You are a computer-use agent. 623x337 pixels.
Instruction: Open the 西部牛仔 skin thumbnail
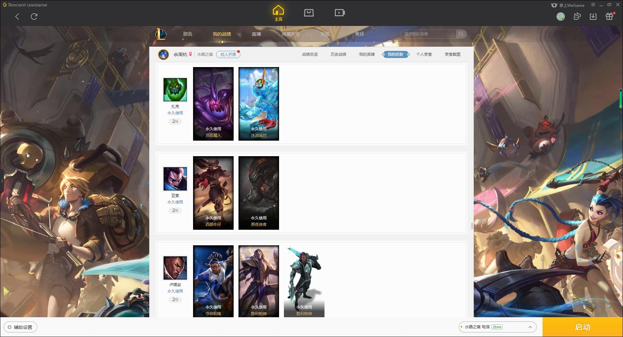[x=213, y=193]
